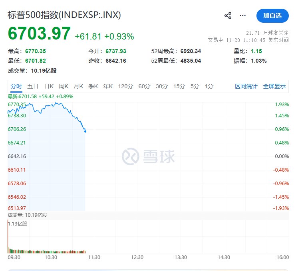Click the 16:00 time axis label

[x=282, y=257]
